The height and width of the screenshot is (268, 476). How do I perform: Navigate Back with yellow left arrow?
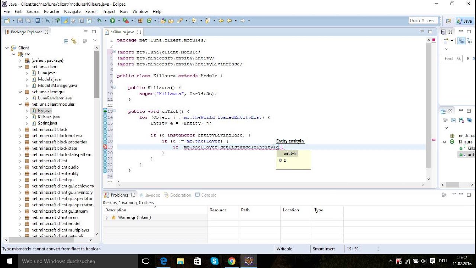[x=229, y=21]
